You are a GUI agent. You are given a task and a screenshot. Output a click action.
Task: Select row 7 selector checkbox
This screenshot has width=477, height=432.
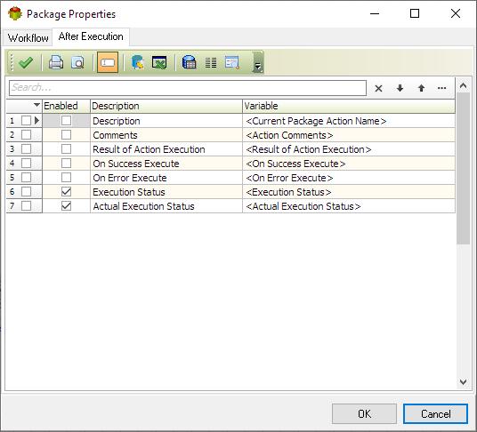tap(26, 206)
